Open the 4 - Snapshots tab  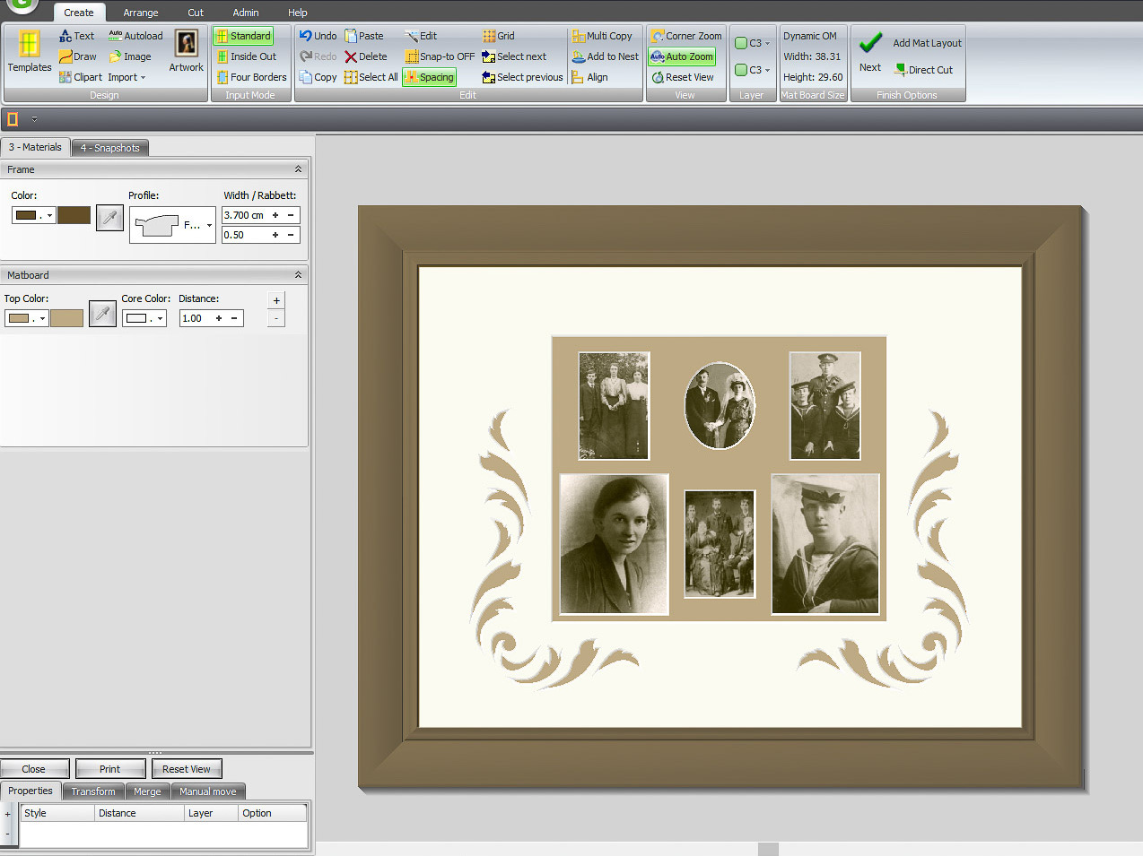109,148
